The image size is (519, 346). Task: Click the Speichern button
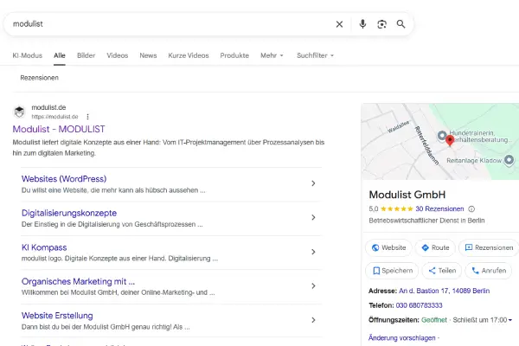392,271
